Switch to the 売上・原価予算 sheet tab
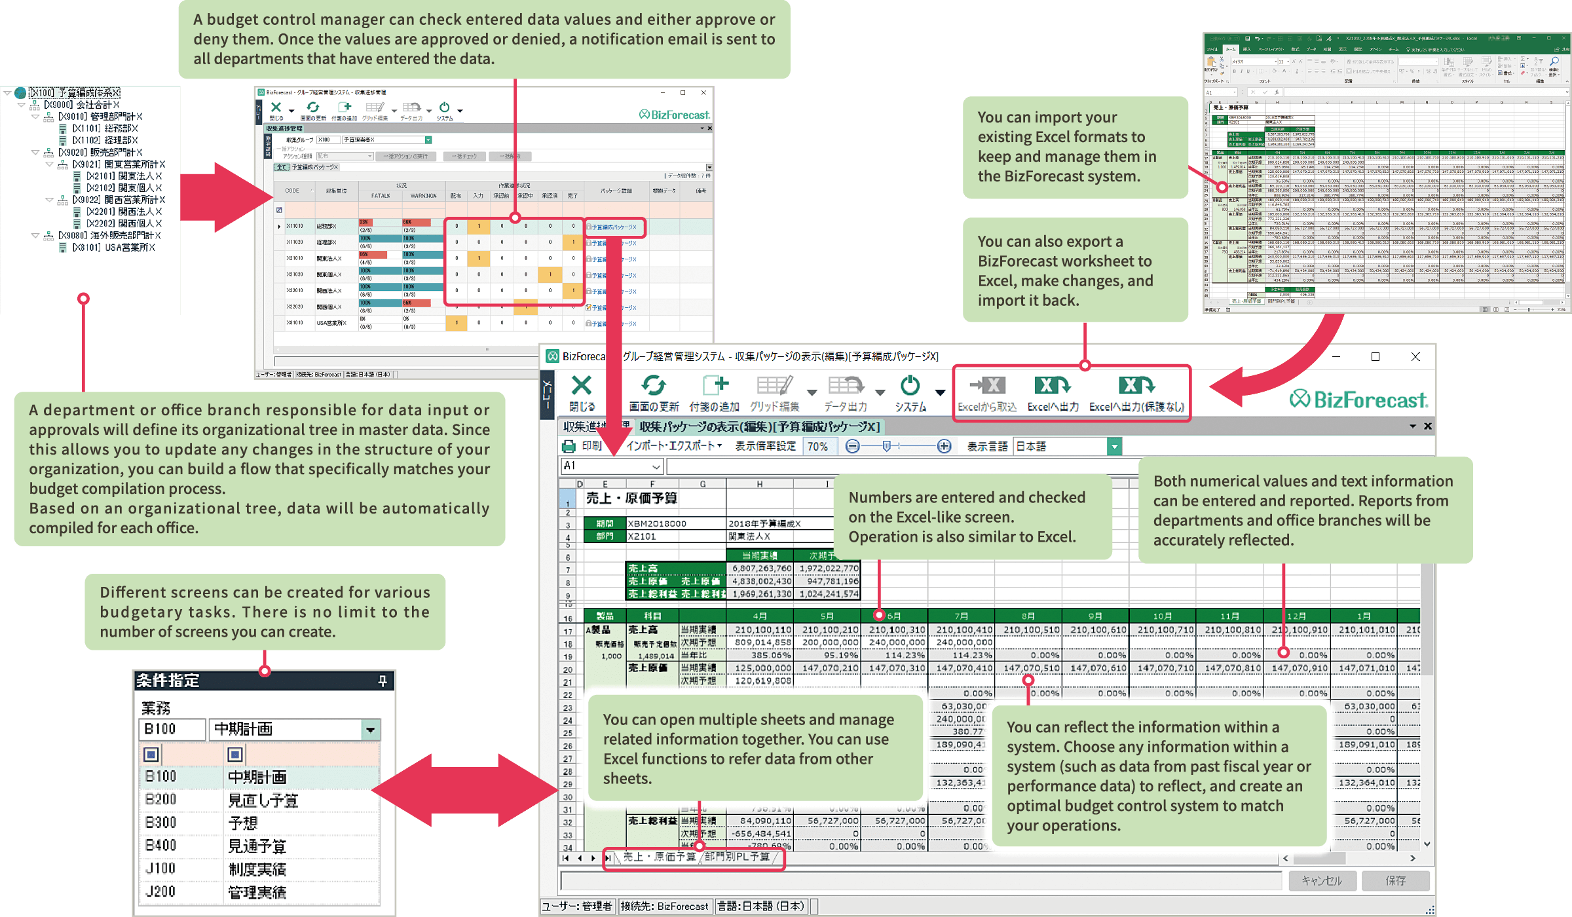Image resolution: width=1572 pixels, height=917 pixels. [659, 857]
